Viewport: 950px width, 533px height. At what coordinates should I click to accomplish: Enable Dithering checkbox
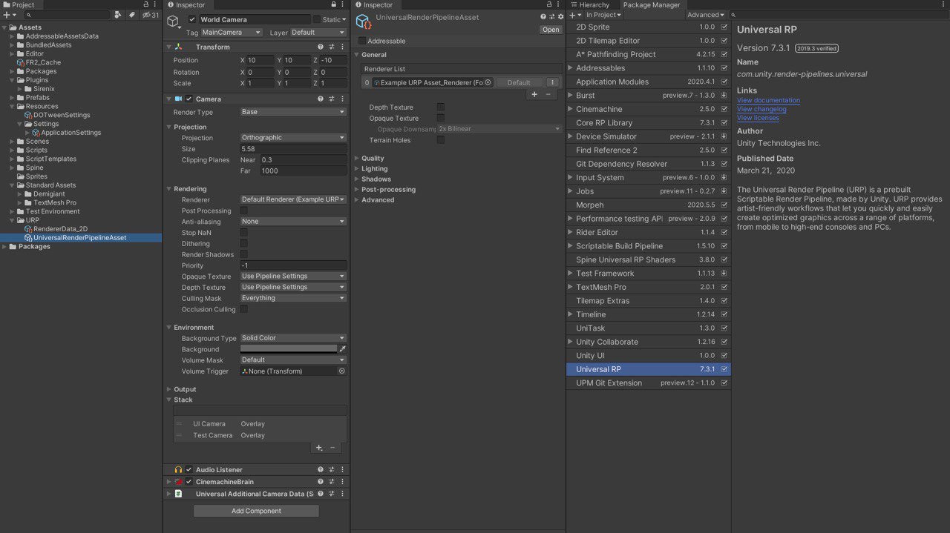(243, 243)
